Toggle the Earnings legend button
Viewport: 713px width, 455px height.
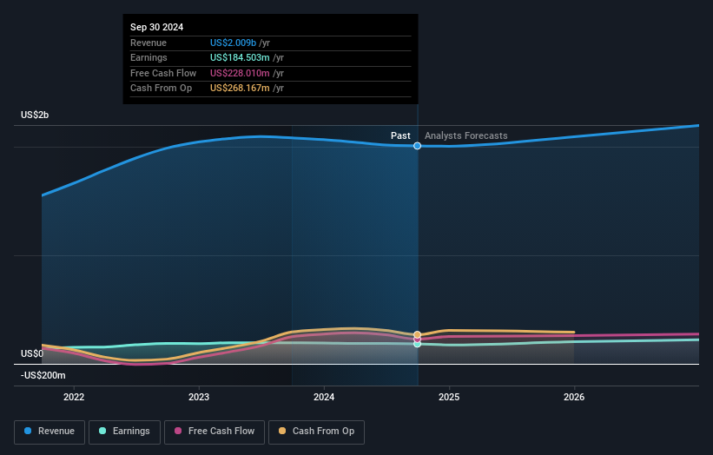click(x=124, y=432)
